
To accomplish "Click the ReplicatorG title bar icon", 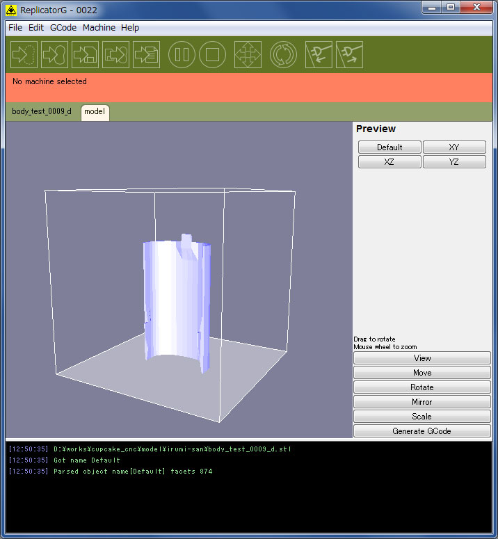I will [11, 10].
